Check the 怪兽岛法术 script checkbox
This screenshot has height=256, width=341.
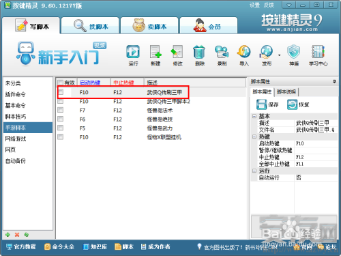click(x=60, y=110)
